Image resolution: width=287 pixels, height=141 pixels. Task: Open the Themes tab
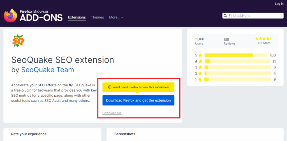coord(97,17)
